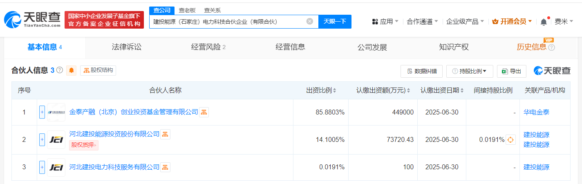Click the TianYanCha logo
The image size is (582, 184).
32,20
